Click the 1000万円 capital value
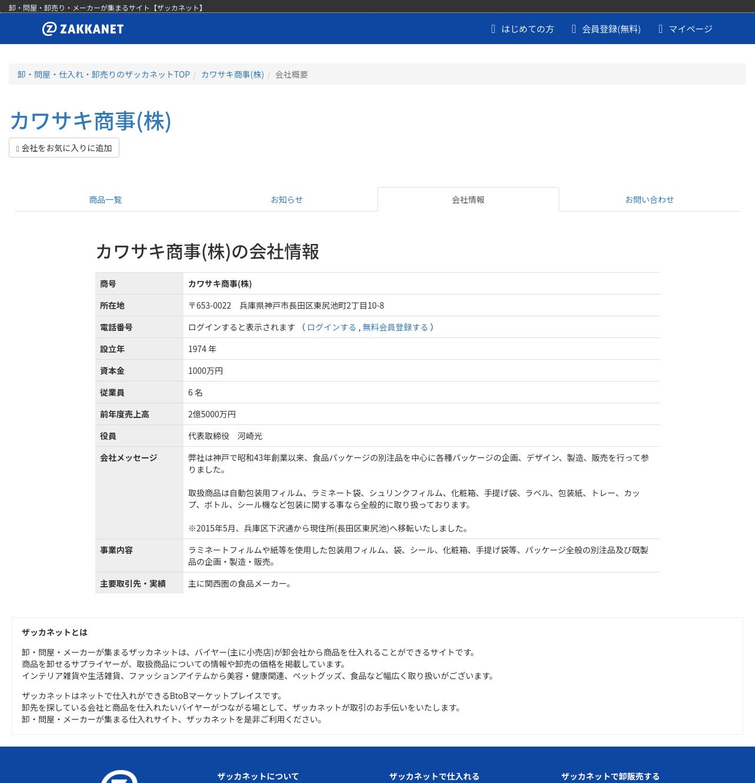This screenshot has width=755, height=783. 206,371
